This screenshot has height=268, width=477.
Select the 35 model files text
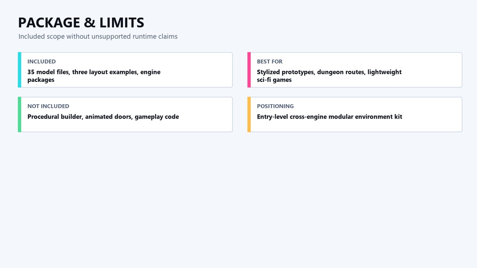point(94,76)
